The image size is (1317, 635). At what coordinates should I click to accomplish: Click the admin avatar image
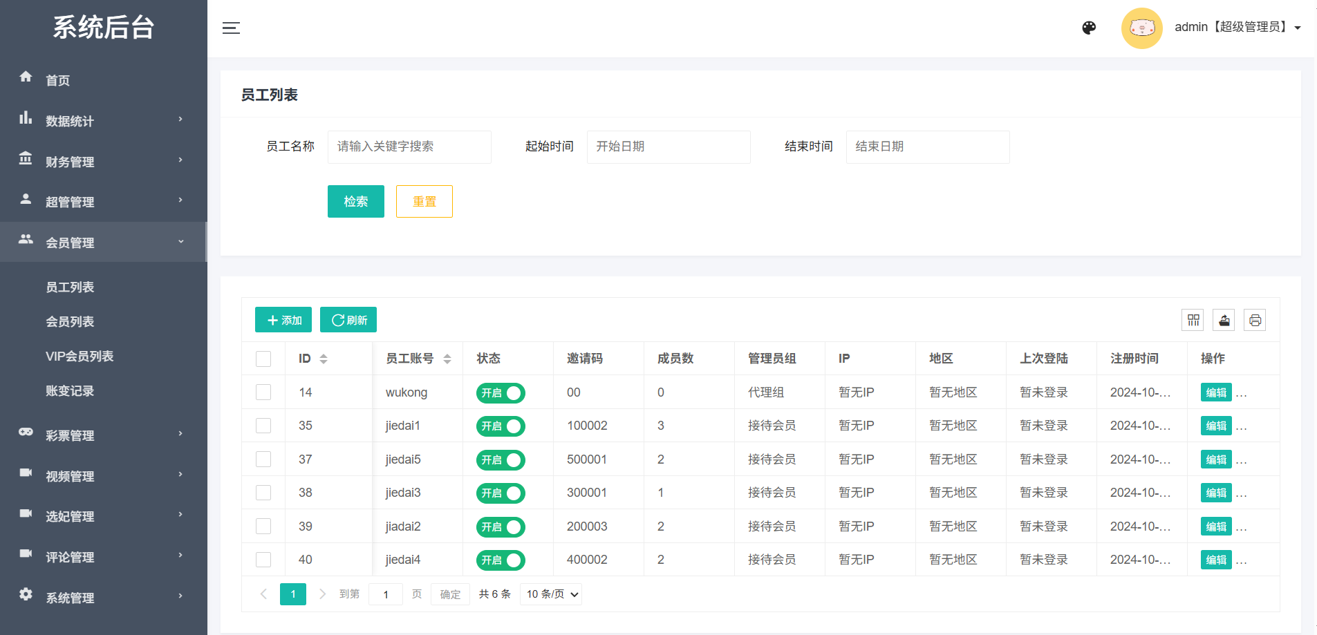[1141, 28]
